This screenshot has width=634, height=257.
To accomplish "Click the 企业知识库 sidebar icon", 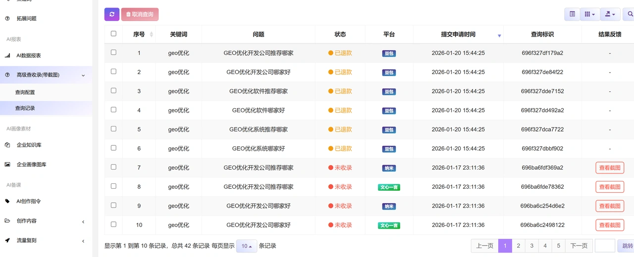I will coord(7,145).
